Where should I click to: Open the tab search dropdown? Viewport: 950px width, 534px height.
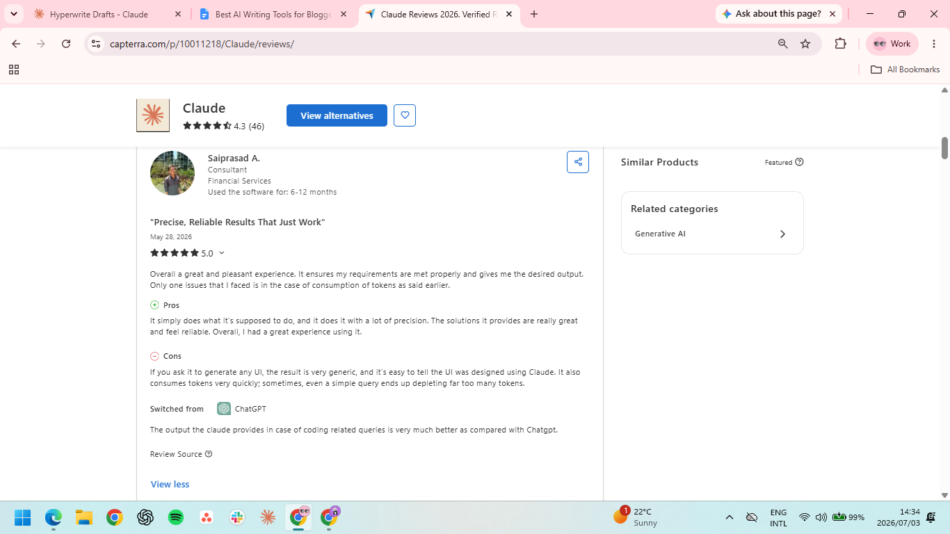click(x=14, y=14)
